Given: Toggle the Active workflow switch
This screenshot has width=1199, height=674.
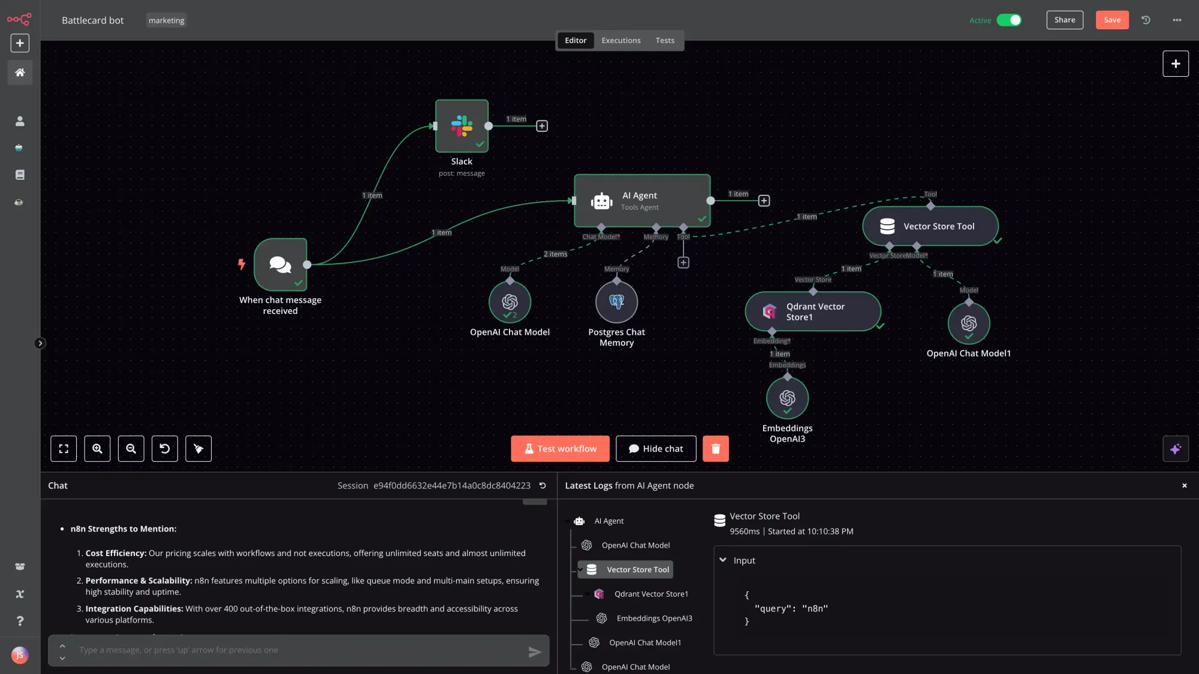Looking at the screenshot, I should point(1009,20).
